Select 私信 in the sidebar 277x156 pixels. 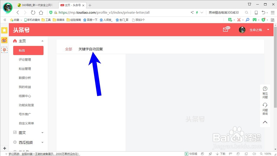pos(28,50)
